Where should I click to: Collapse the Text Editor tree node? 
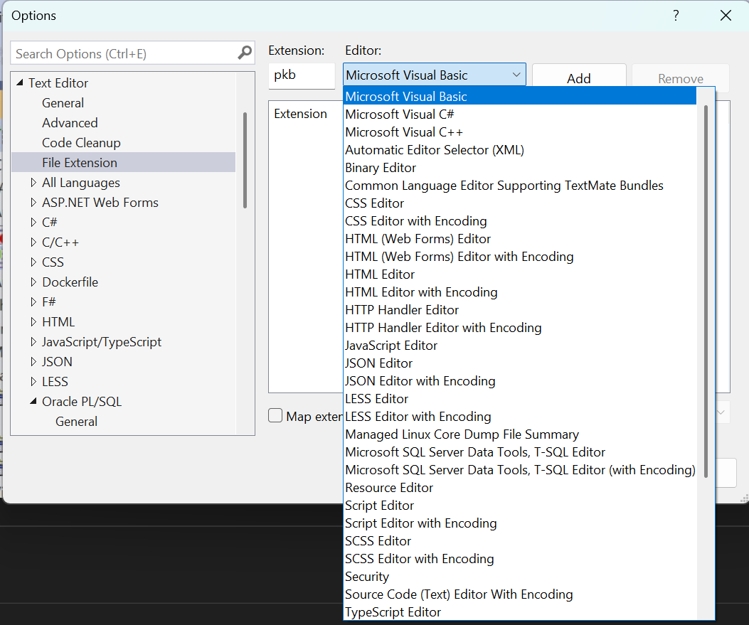click(x=20, y=82)
